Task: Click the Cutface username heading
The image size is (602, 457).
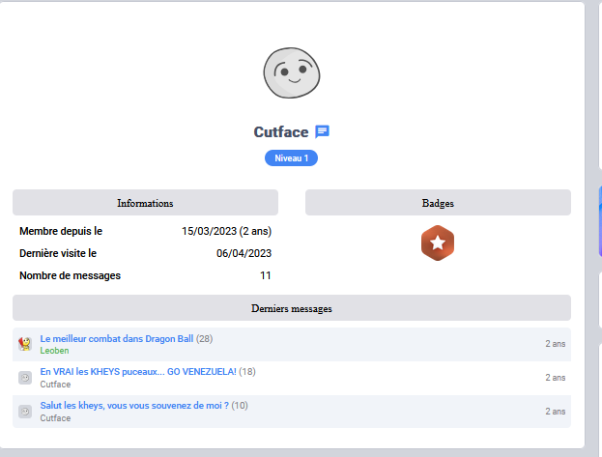Action: click(281, 132)
